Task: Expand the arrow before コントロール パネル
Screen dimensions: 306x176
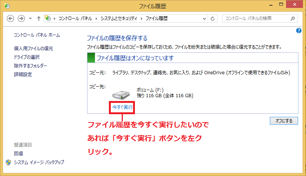Action: (x=55, y=18)
